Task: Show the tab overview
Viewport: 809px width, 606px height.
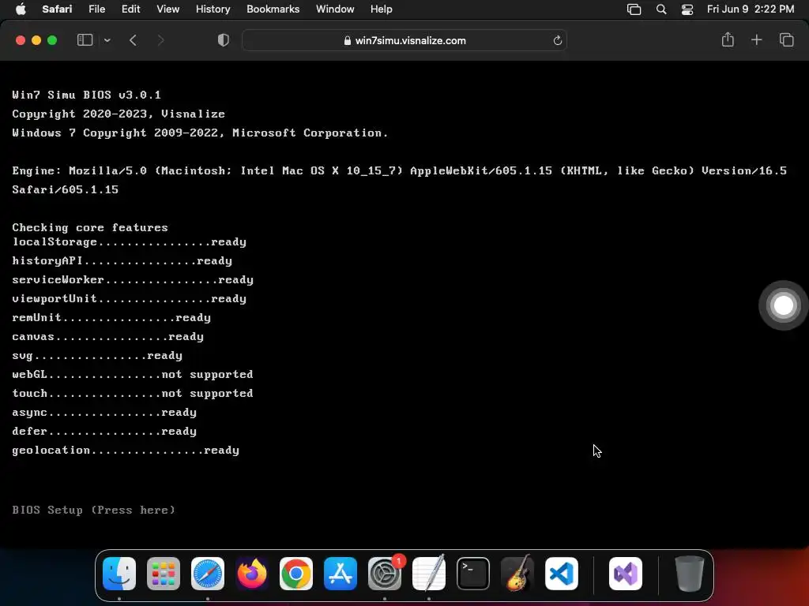Action: pyautogui.click(x=786, y=39)
